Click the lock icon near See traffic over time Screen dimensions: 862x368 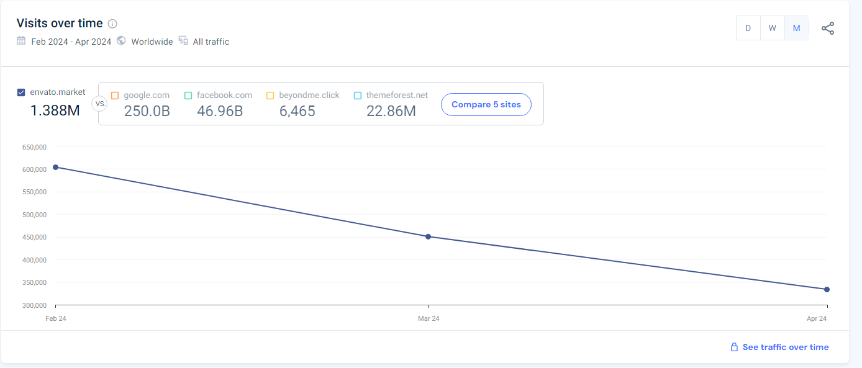pyautogui.click(x=734, y=347)
